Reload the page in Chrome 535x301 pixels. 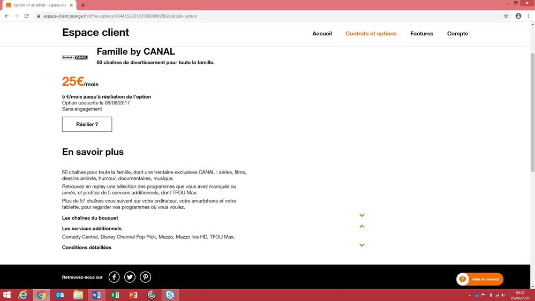coord(26,16)
